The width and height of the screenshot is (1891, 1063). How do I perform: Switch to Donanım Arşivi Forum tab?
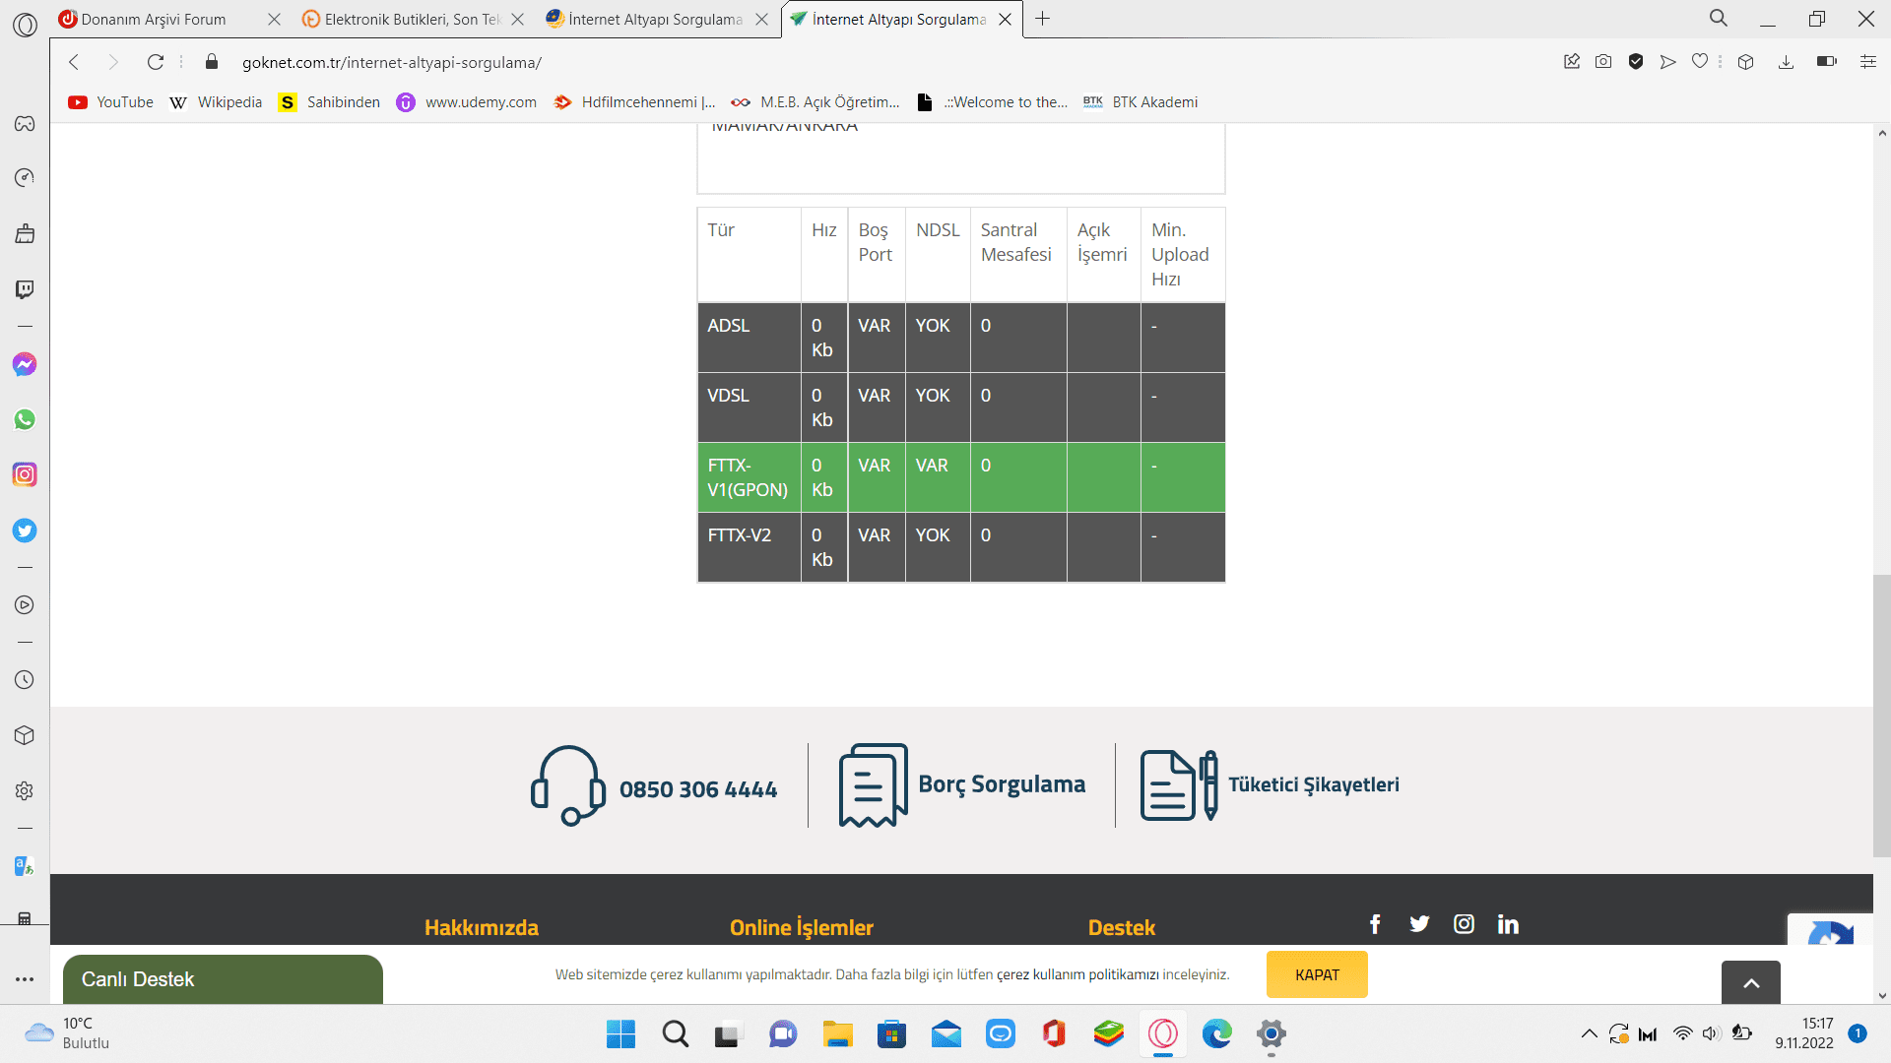[154, 19]
